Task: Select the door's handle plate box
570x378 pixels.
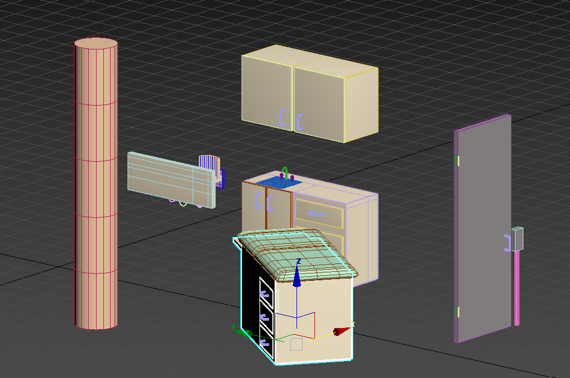Action: pos(518,239)
